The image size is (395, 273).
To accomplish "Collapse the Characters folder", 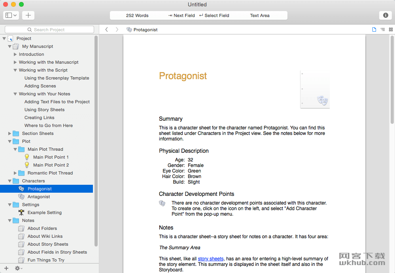I will click(9, 181).
